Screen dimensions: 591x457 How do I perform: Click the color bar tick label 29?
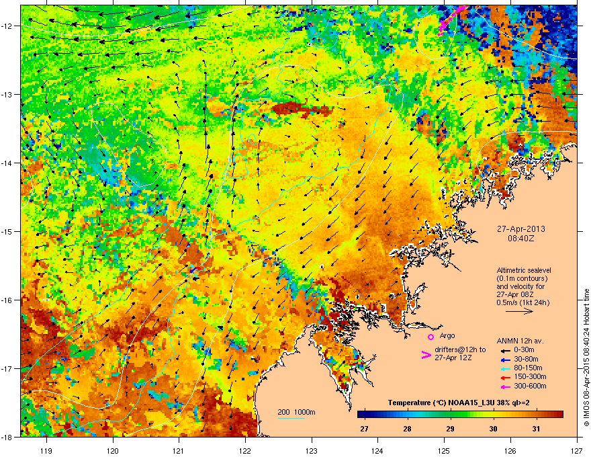tap(450, 429)
